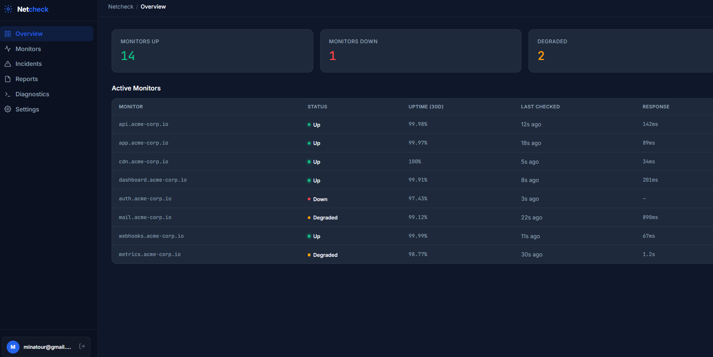The height and width of the screenshot is (357, 713).
Task: Open the Incidents section
Action: 47,64
